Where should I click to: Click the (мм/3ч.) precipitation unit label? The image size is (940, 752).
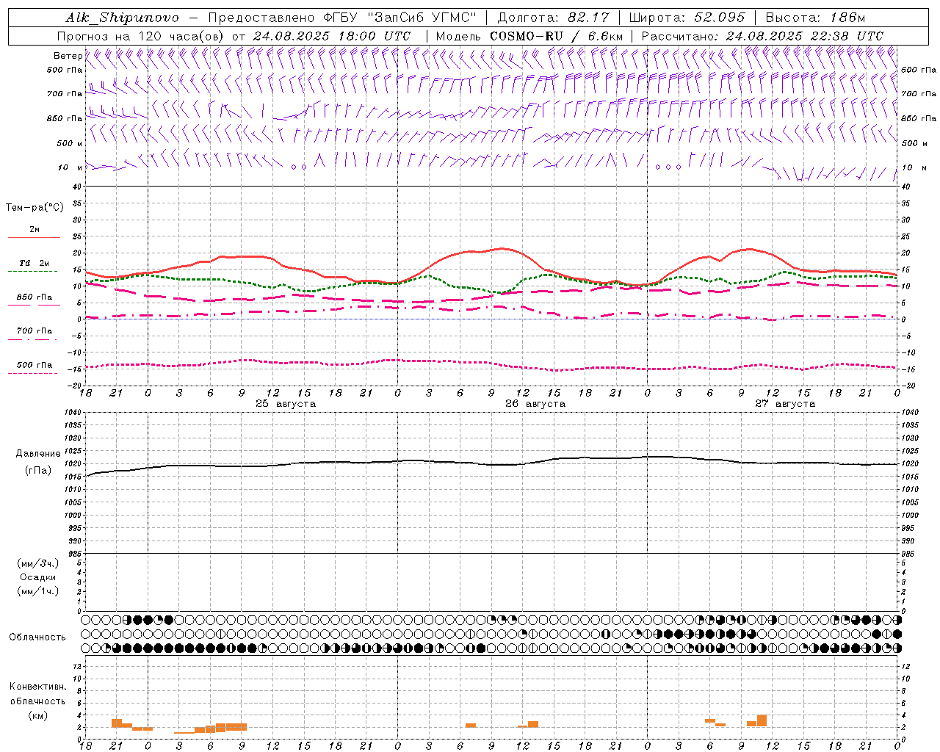coord(38,563)
